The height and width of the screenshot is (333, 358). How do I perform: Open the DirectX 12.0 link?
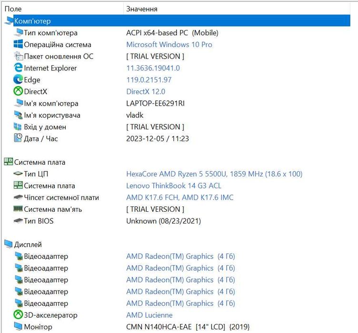tap(146, 91)
